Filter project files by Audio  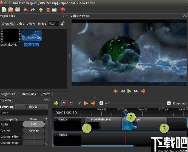31,24
